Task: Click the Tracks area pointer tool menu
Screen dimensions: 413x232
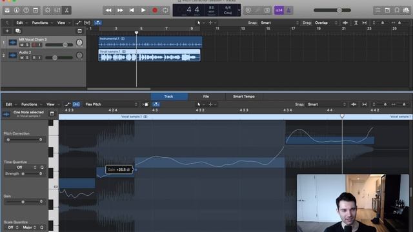Action: (x=200, y=23)
